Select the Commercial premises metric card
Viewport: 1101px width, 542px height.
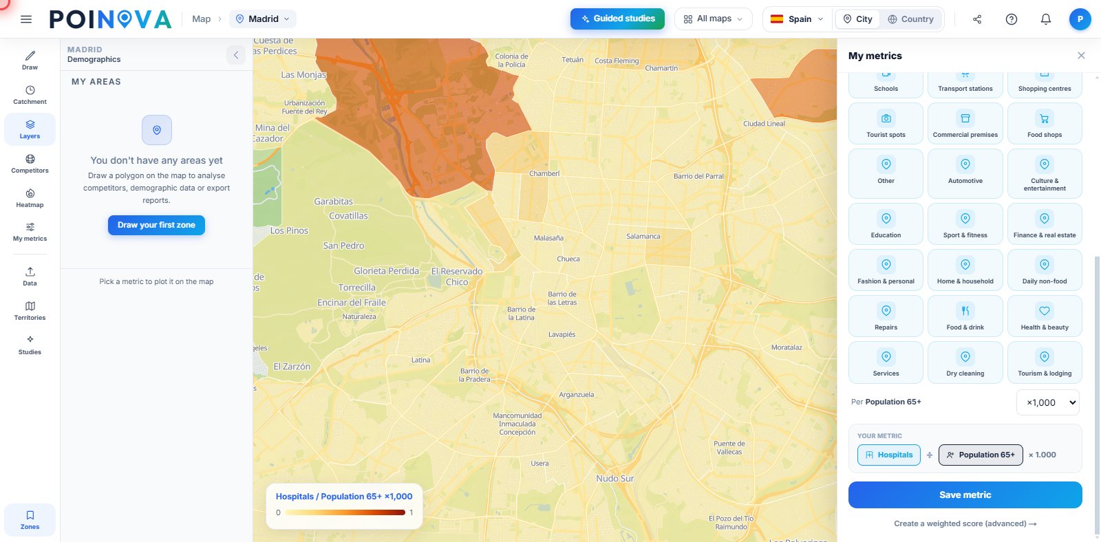coord(965,124)
